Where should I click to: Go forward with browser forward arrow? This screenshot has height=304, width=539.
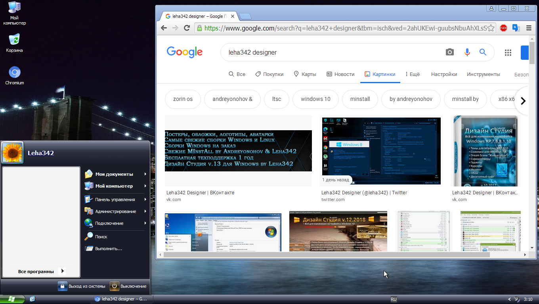175,28
